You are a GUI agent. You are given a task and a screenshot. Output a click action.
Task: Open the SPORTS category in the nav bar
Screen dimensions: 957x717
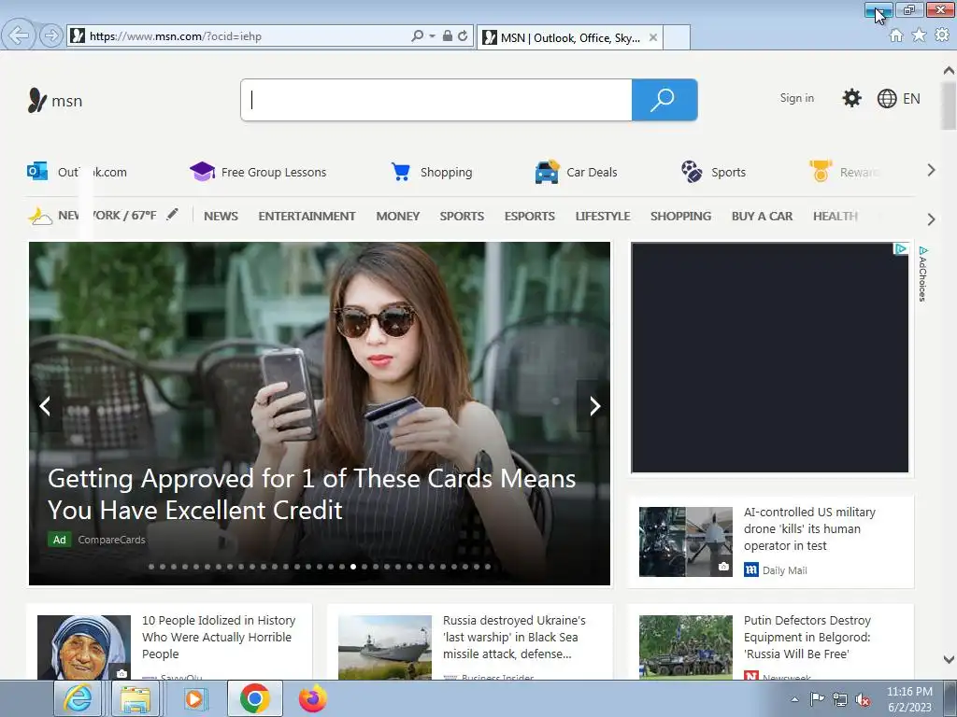point(462,216)
